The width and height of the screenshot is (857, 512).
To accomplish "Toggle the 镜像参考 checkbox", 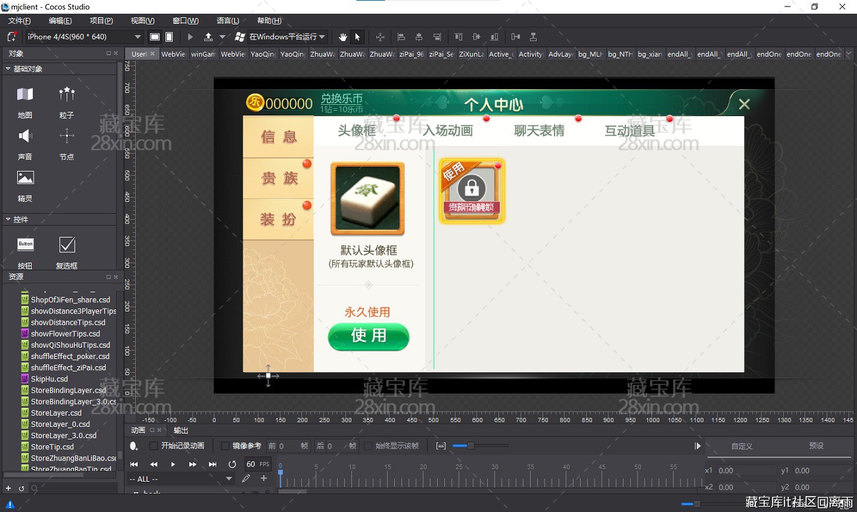I will [225, 446].
